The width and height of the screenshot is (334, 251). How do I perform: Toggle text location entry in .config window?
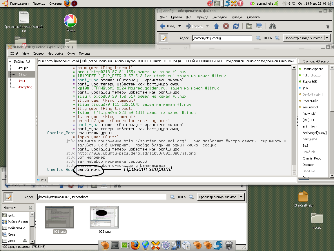pyautogui.click(x=163, y=38)
